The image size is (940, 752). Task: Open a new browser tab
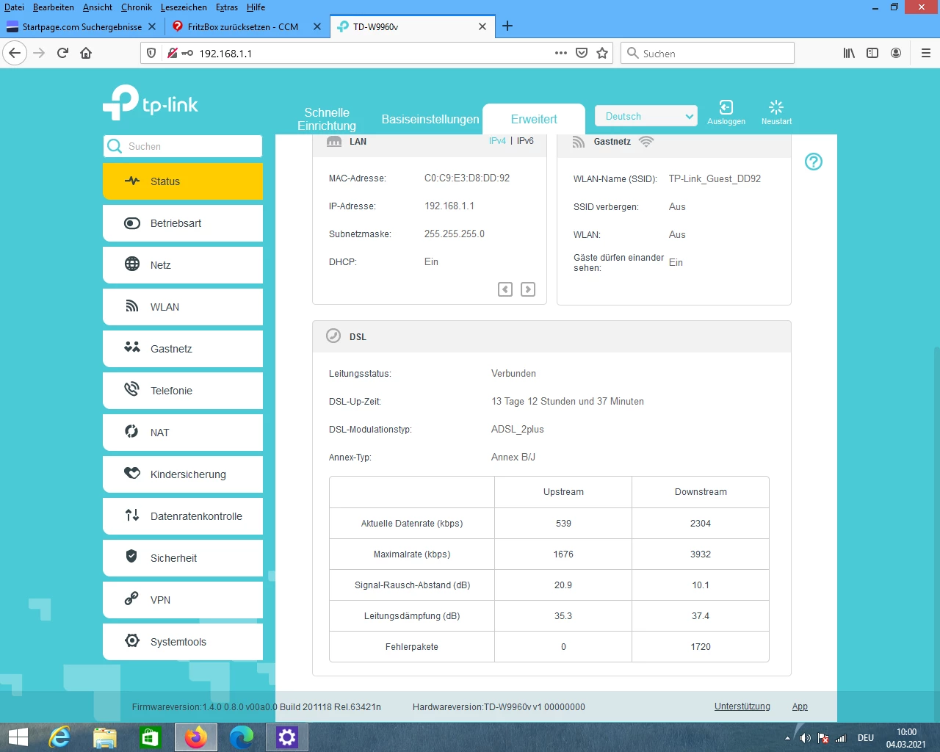507,26
